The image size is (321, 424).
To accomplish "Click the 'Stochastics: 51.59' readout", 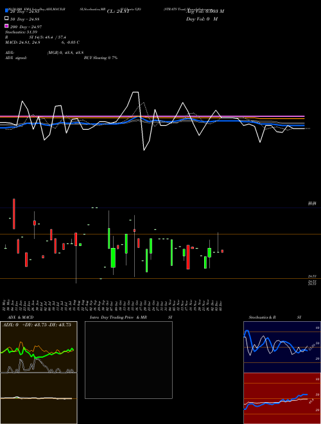I will (21, 32).
